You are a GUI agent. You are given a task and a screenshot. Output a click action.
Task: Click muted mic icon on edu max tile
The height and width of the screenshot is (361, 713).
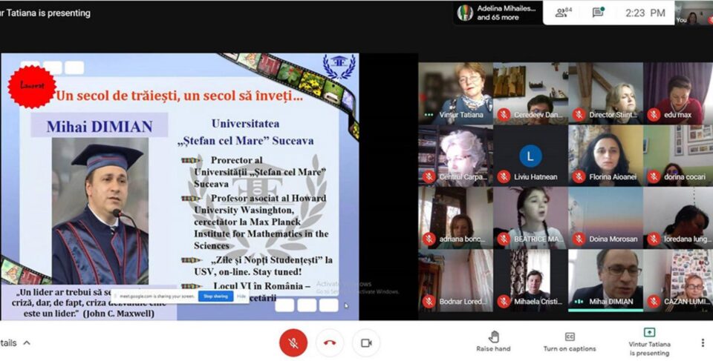coord(654,114)
